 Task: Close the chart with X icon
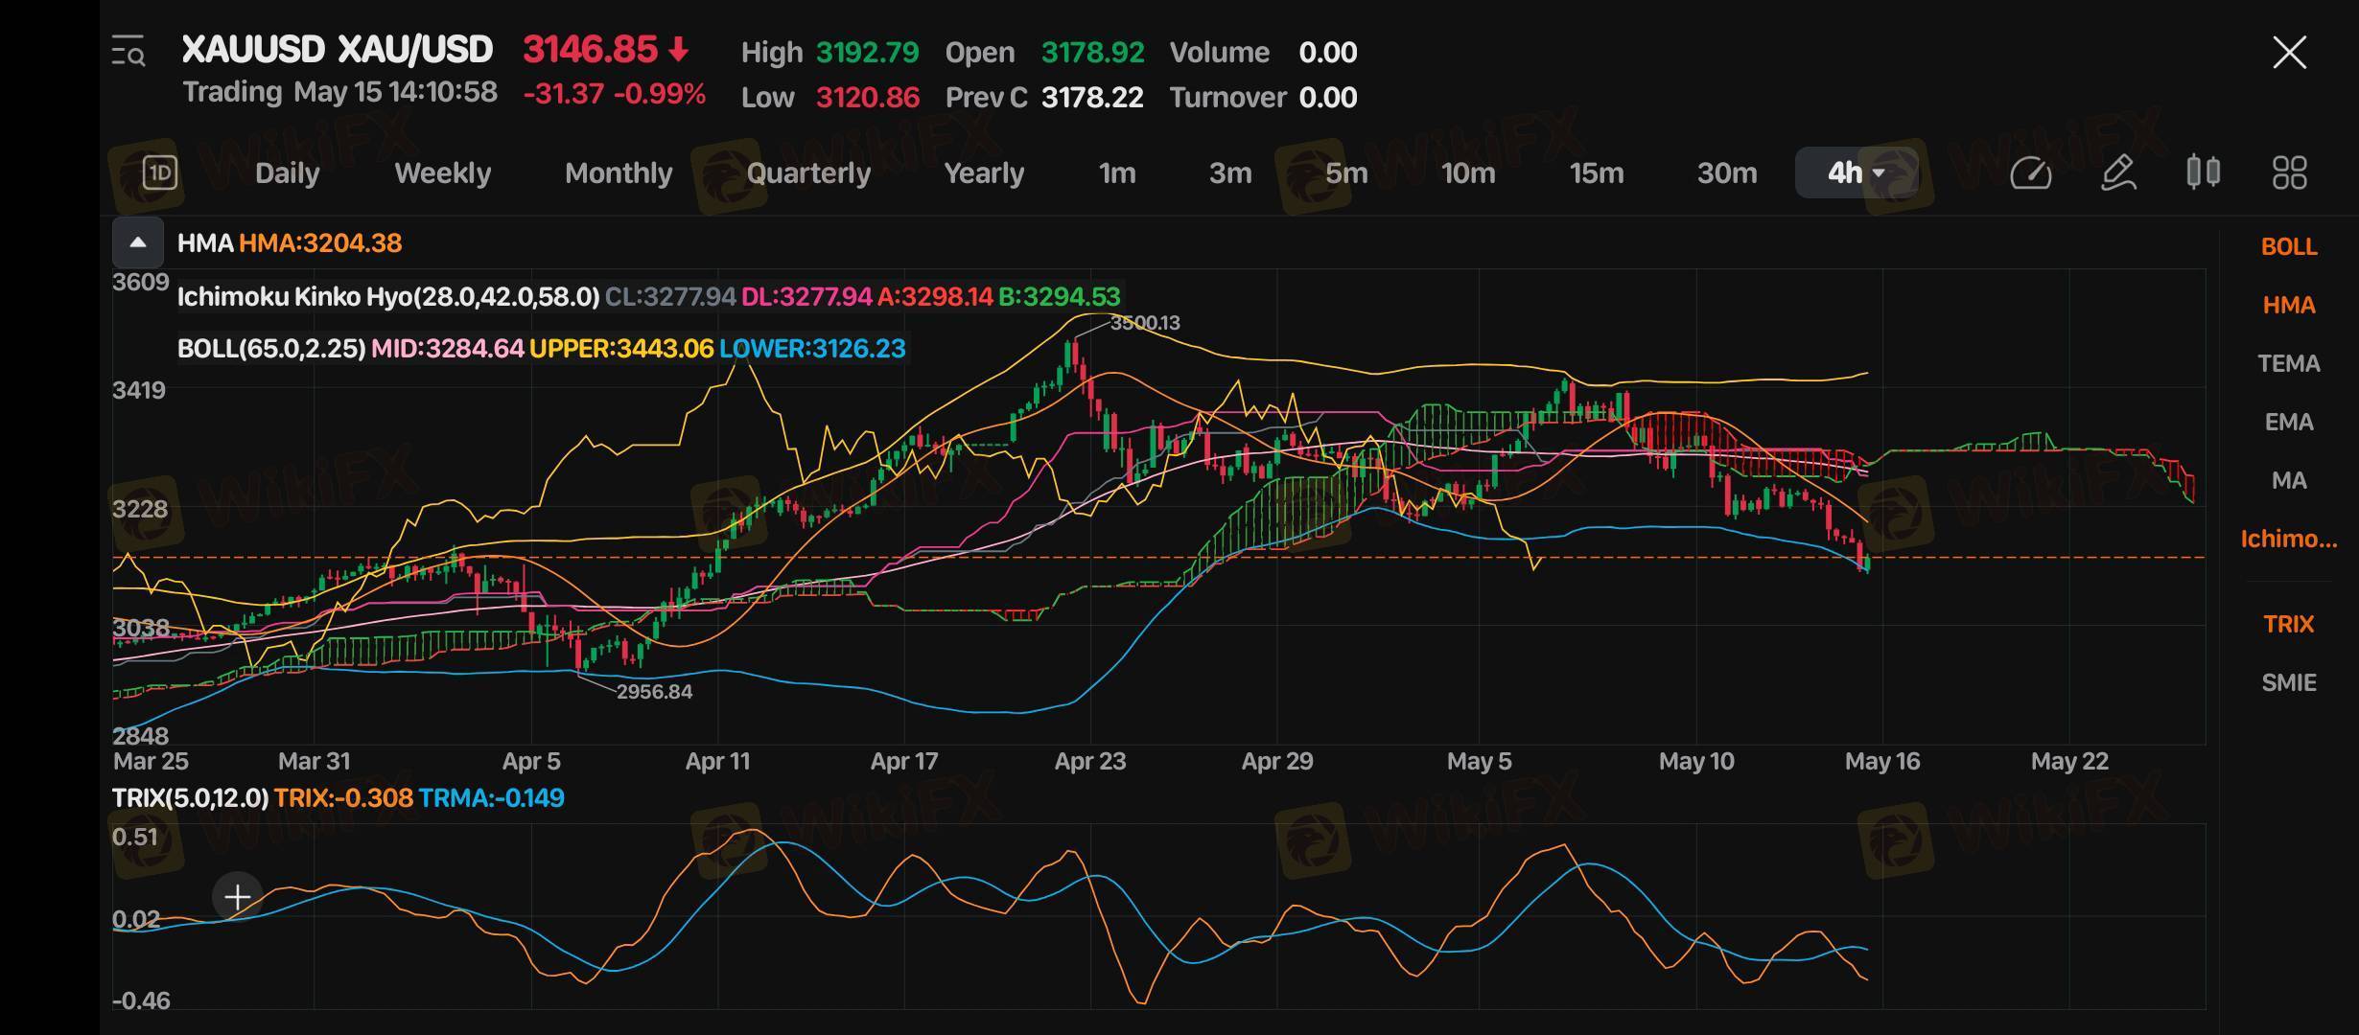(x=2289, y=53)
